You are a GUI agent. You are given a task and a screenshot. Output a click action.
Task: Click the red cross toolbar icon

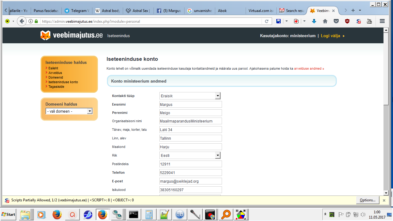click(x=296, y=21)
